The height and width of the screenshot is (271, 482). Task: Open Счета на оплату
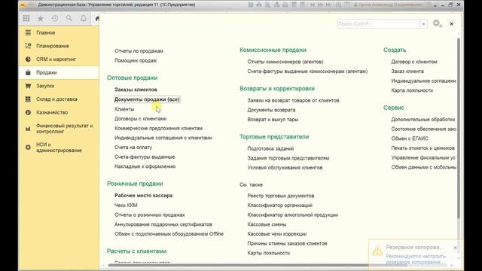pyautogui.click(x=133, y=148)
